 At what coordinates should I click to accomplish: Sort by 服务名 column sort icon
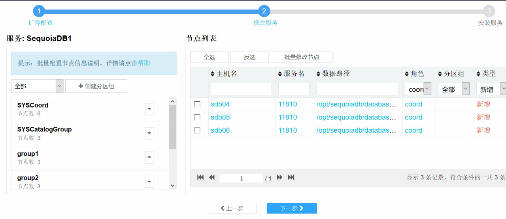(280, 74)
